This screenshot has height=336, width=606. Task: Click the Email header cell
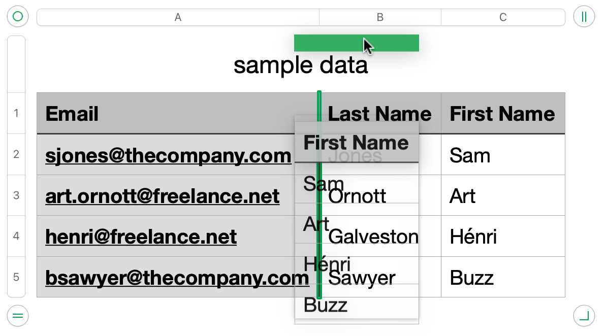[x=72, y=114]
